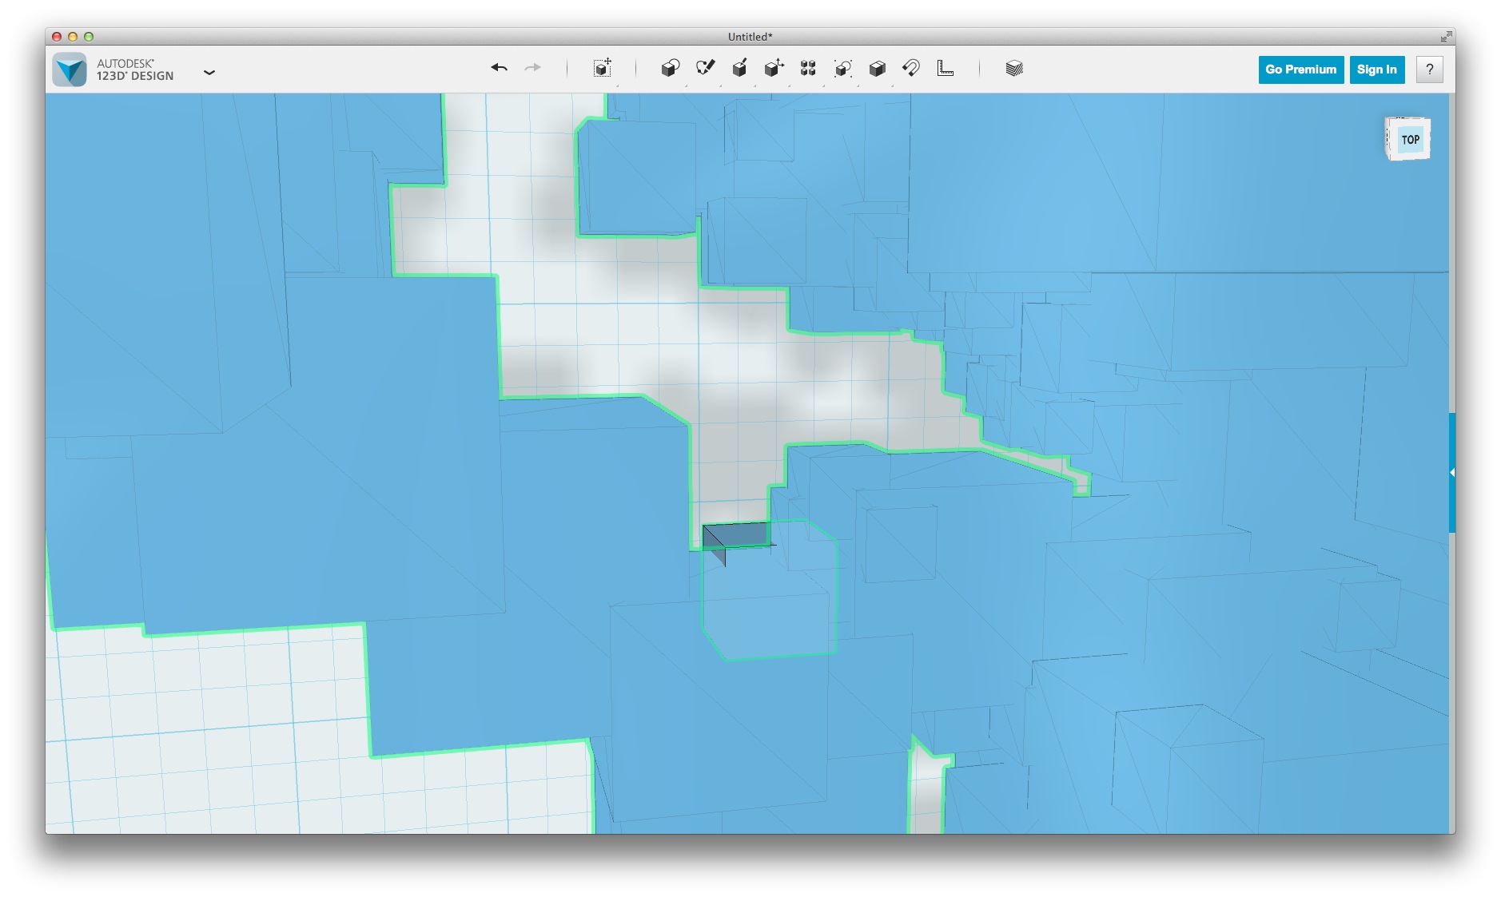Select the Sketch tool

[705, 68]
